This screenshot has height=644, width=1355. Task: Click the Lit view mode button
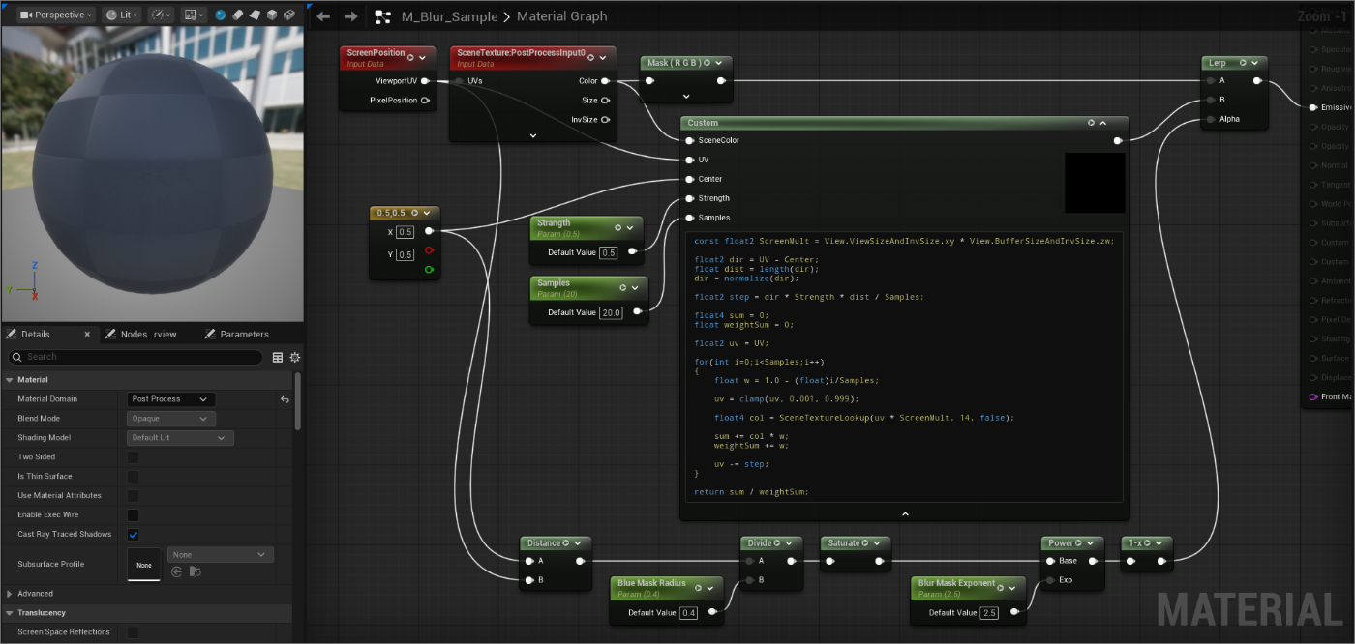tap(122, 15)
